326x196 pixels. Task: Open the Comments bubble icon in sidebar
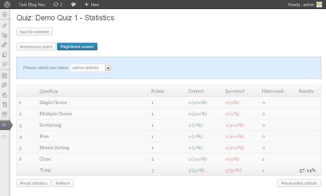point(5,64)
